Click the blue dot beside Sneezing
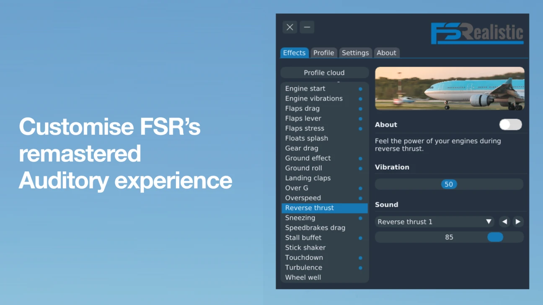The height and width of the screenshot is (305, 543). (x=360, y=218)
